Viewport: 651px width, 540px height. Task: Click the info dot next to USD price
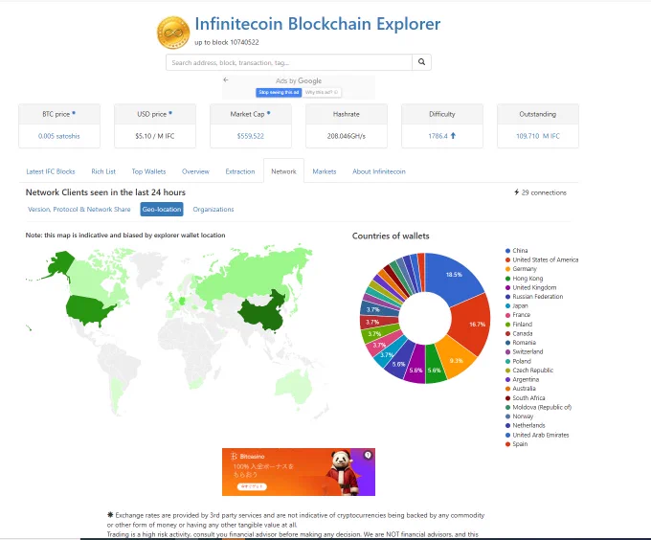coord(170,112)
